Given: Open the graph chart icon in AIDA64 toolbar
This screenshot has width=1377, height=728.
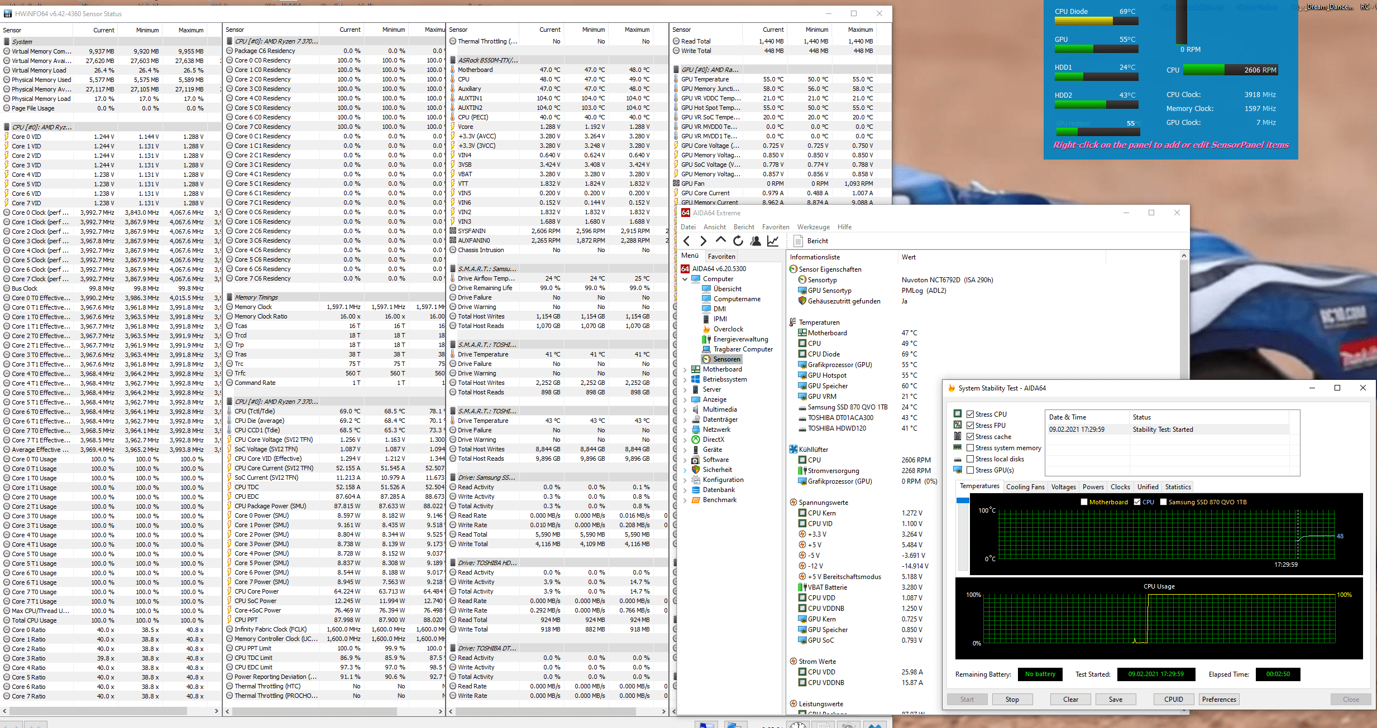Looking at the screenshot, I should tap(773, 241).
